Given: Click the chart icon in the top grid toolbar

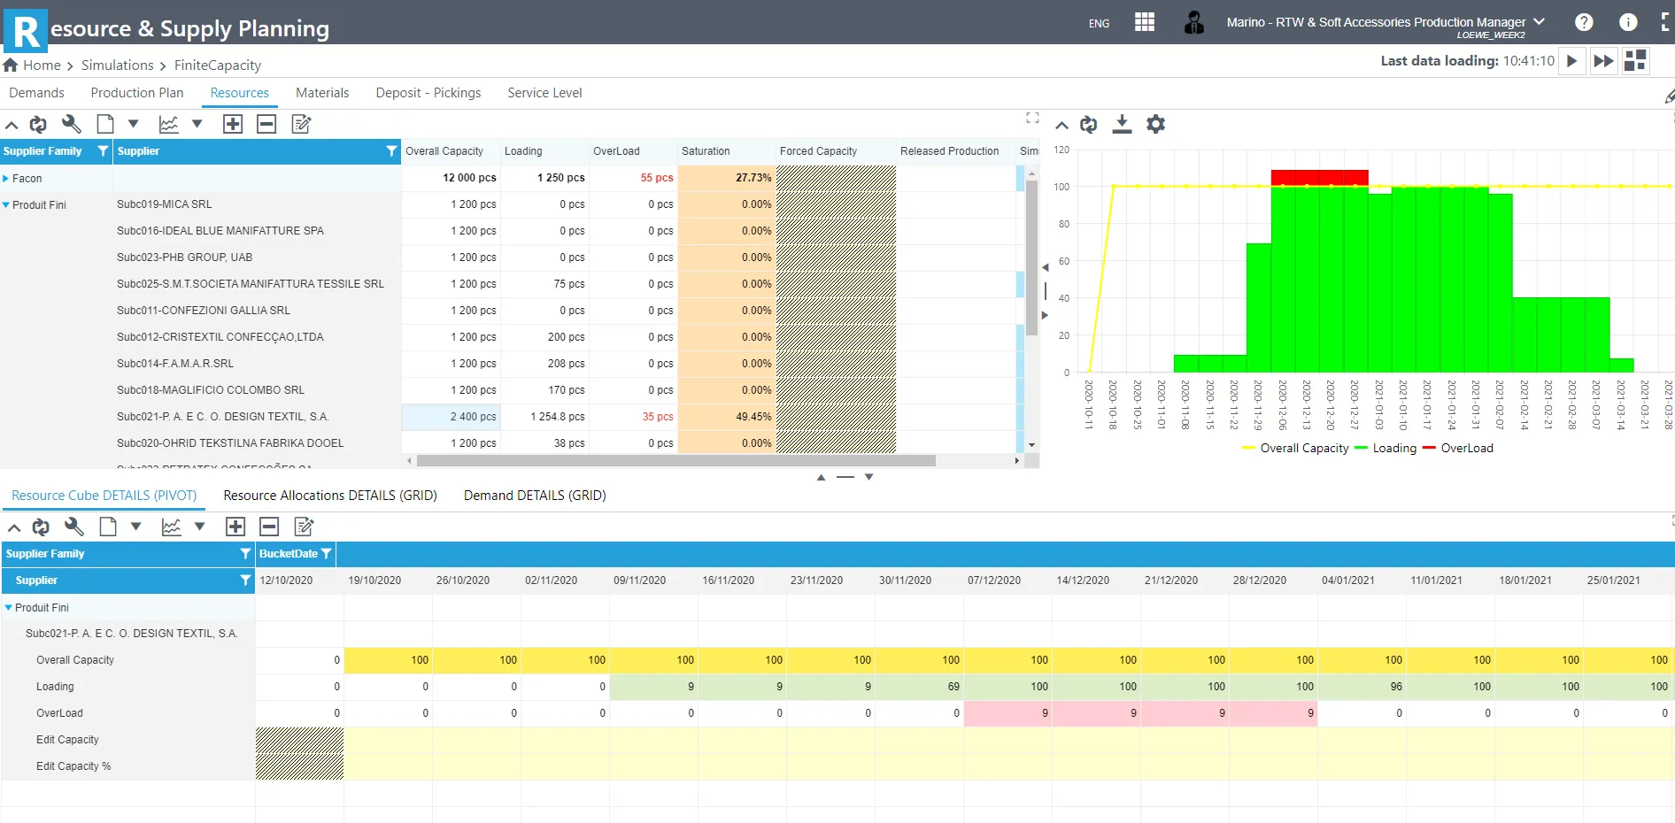Looking at the screenshot, I should point(168,124).
